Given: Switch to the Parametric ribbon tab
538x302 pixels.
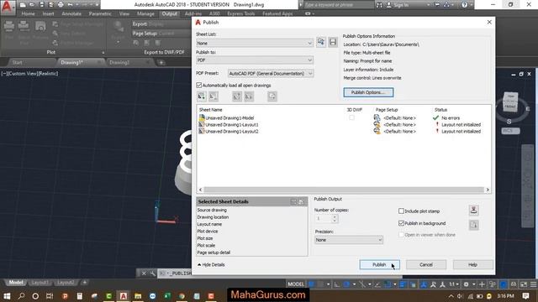Looking at the screenshot, I should [100, 13].
